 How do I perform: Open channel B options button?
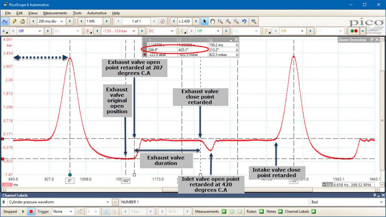pos(89,31)
